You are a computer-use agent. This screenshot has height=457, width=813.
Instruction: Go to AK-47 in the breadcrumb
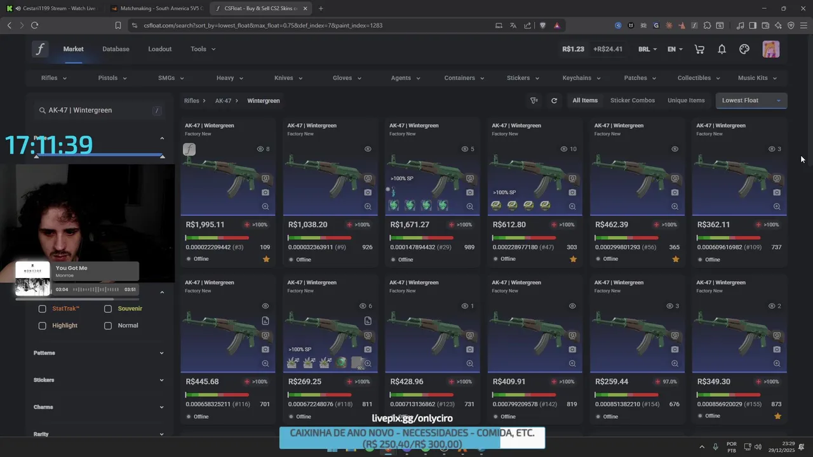coord(223,101)
